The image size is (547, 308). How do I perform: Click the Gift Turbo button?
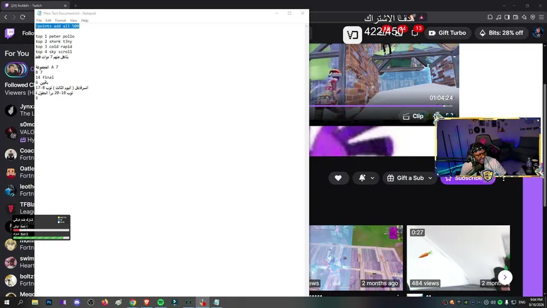448,33
